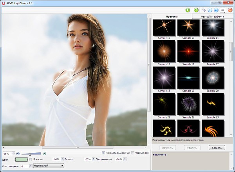Select the Sample 21 yellow swirl preset
Image resolution: width=235 pixels, height=172 pixels.
point(164,104)
